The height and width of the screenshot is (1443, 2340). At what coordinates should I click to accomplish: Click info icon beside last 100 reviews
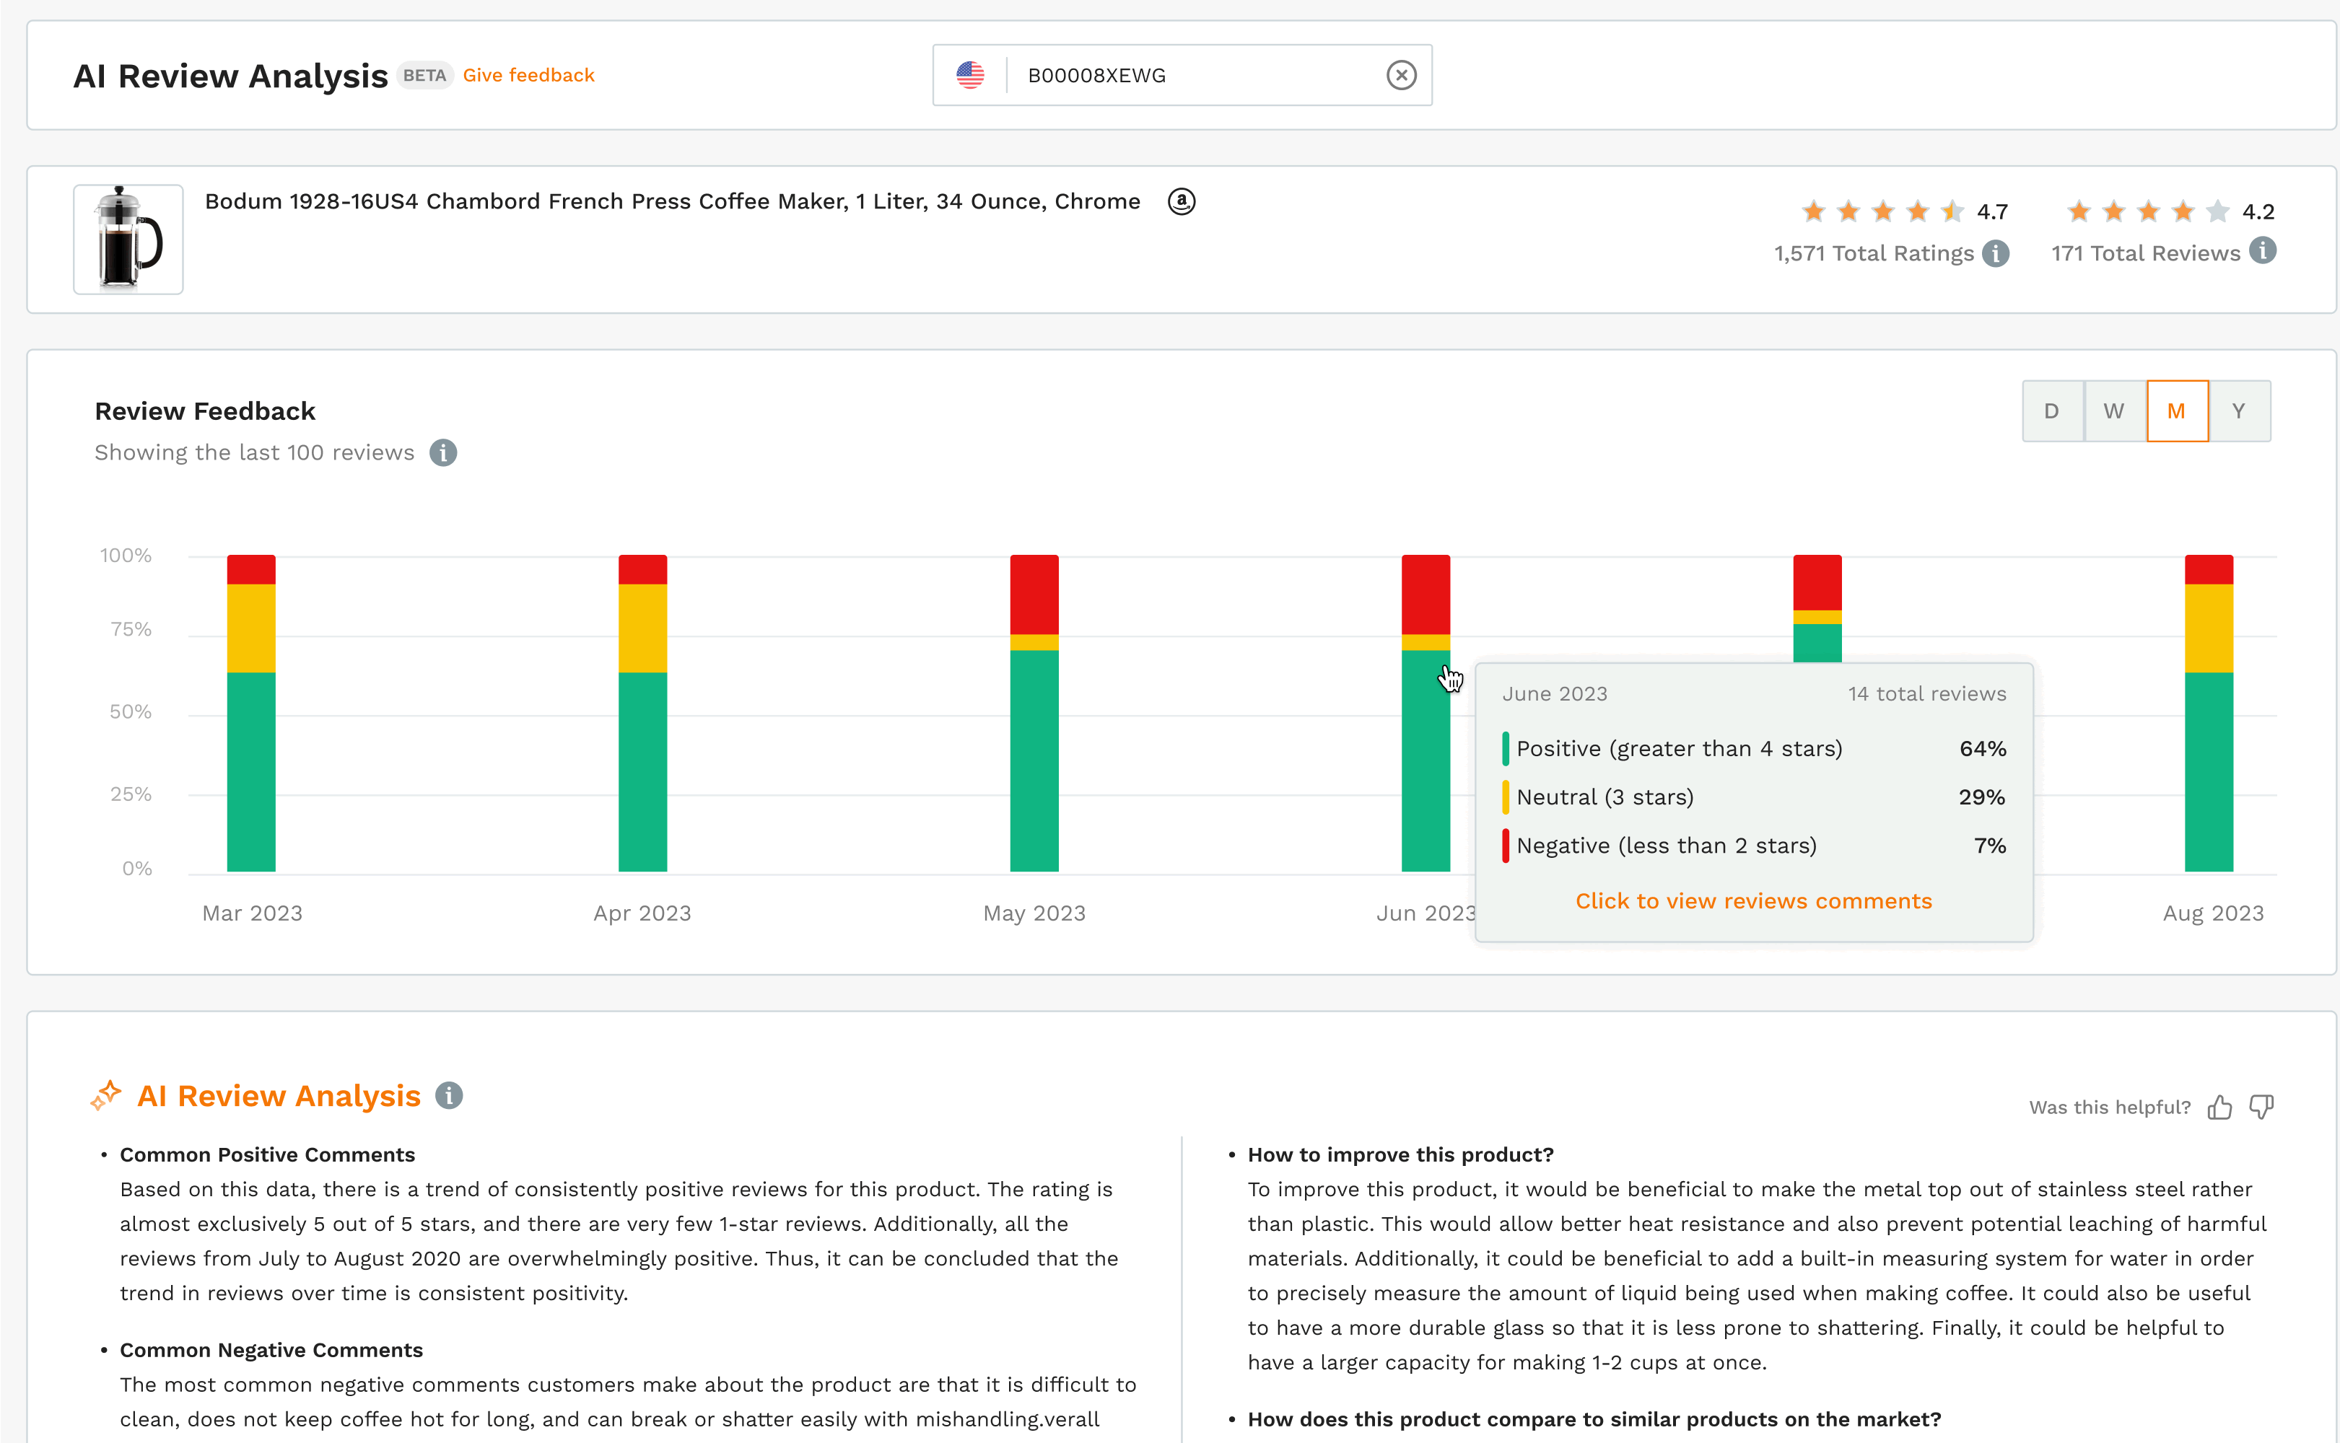coord(442,452)
